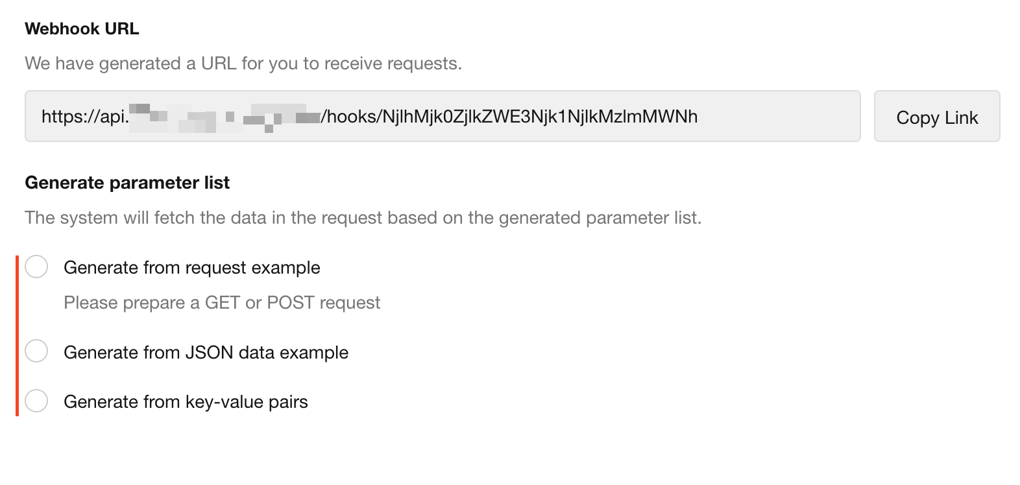Click the "https://api." prefix in the URL field
This screenshot has width=1020, height=485.
click(x=85, y=117)
